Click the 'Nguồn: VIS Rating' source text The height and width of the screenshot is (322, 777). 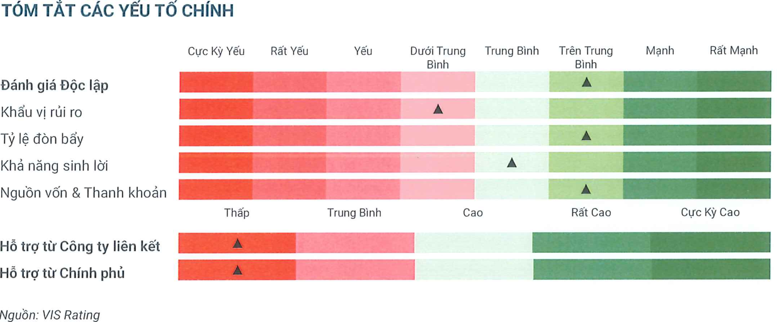(x=50, y=315)
